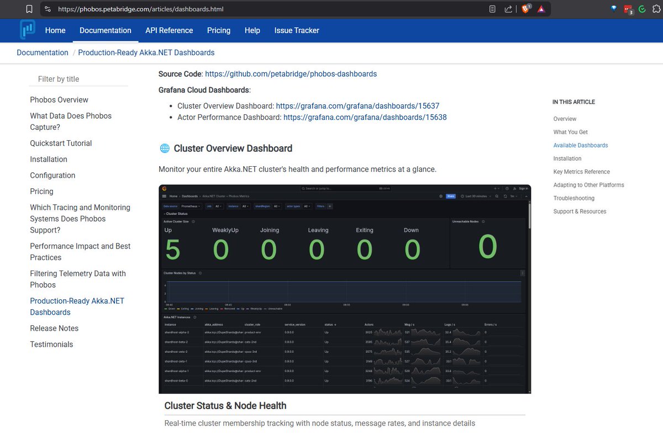Image resolution: width=663 pixels, height=440 pixels.
Task: Jump to Installation in article contents
Action: click(x=567, y=158)
